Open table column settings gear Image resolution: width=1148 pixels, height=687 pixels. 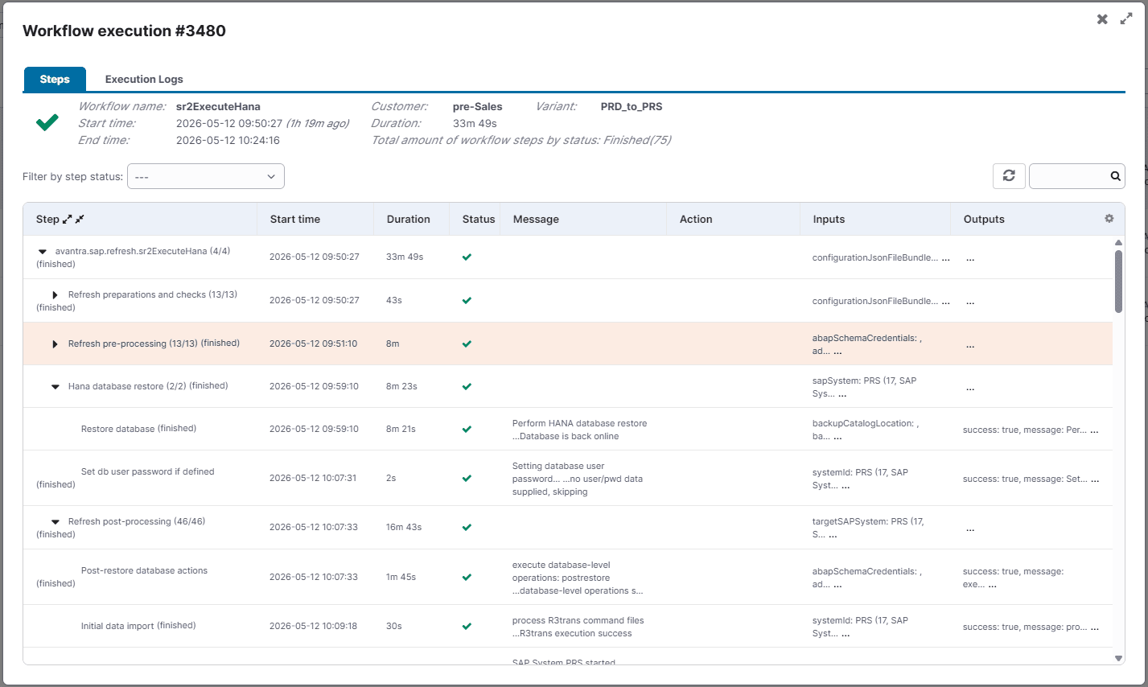[x=1109, y=219]
